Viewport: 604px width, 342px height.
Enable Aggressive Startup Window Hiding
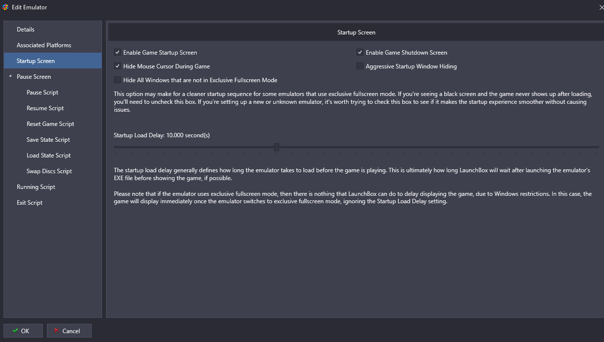coord(360,66)
